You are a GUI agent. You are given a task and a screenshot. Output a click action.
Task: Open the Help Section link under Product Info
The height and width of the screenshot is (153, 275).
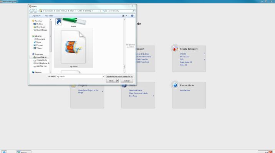pyautogui.click(x=185, y=91)
